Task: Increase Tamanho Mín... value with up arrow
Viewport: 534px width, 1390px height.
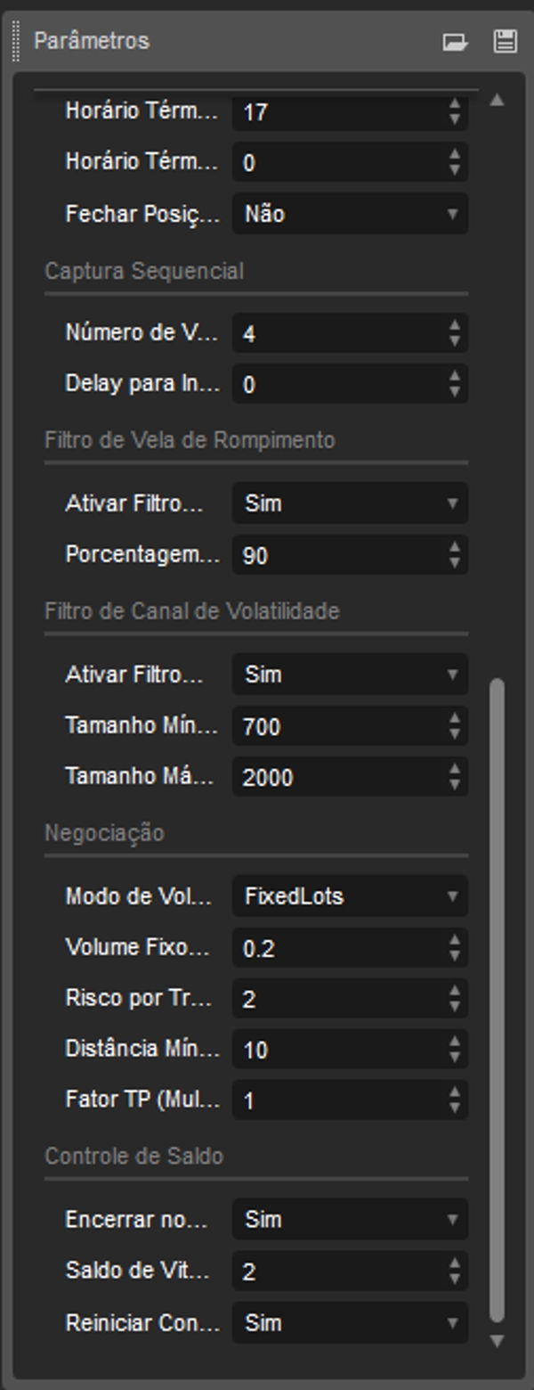Action: click(x=455, y=719)
